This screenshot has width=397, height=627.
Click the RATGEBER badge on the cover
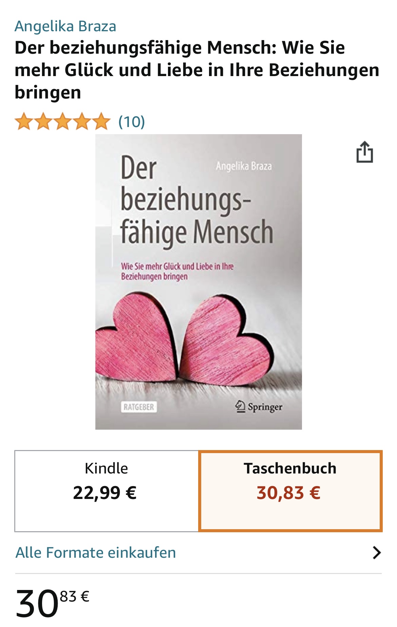(139, 407)
